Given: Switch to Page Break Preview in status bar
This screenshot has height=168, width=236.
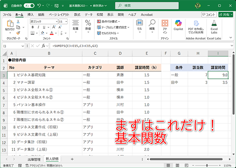Looking at the screenshot, I should [187, 165].
